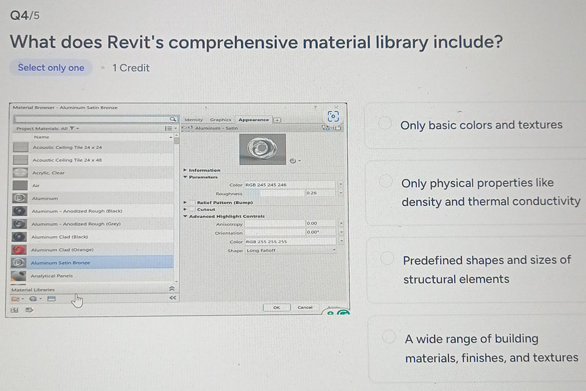
Task: Click the search magnifier in the Material Browser
Action: tap(172, 119)
